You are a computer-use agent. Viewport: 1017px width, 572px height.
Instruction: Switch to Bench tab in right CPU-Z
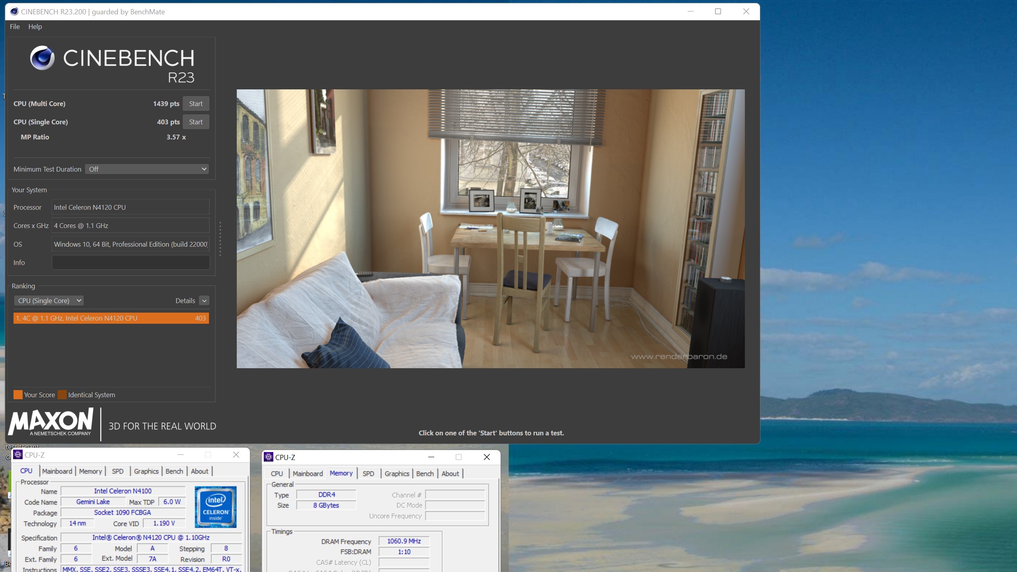click(x=425, y=473)
